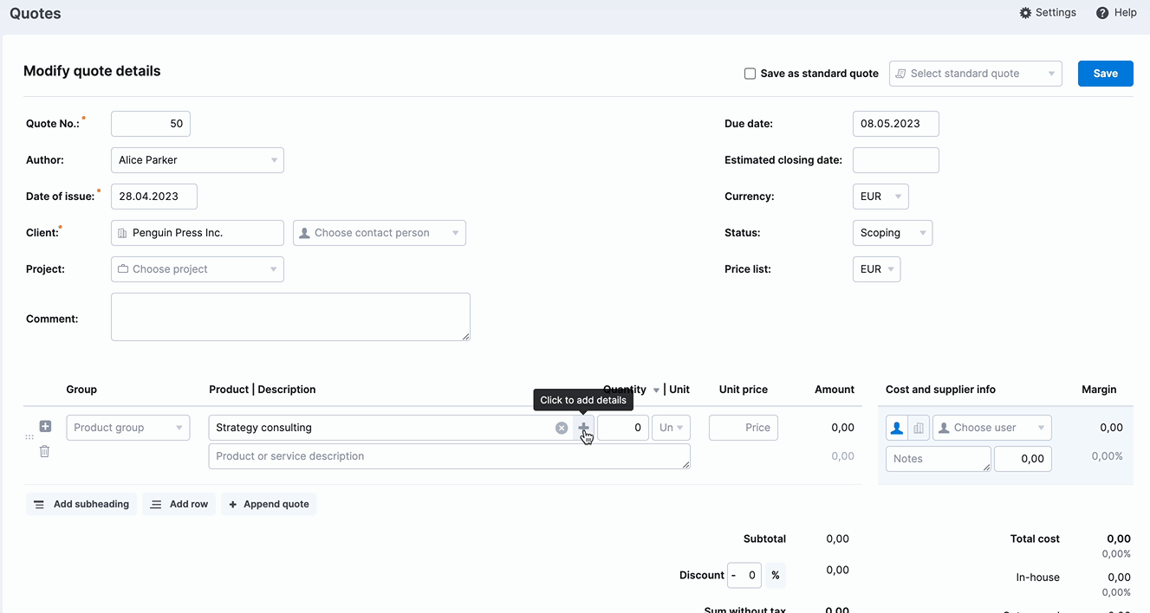Screen dimensions: 1150x613
Task: Click the Modify quote details heading
Action: tap(92, 71)
